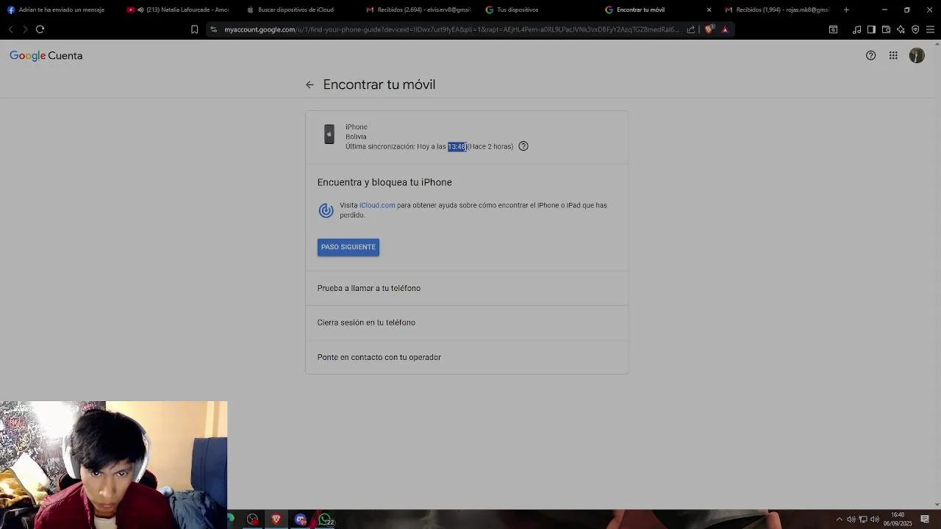Screen dimensions: 941x529
Task: Open the Google account profile avatar
Action: point(917,56)
